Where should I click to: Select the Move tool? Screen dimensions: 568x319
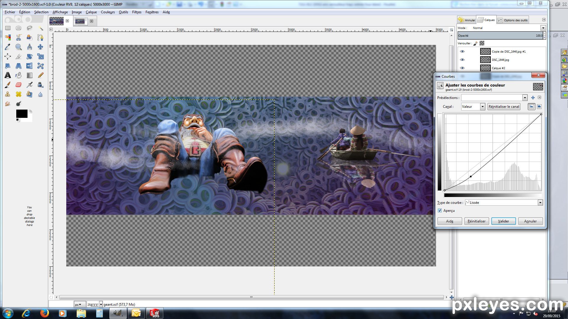41,47
